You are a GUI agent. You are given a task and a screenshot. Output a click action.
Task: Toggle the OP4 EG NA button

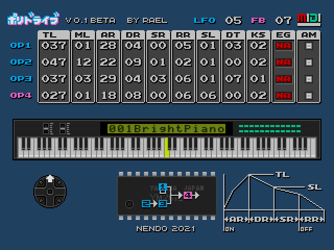pos(283,95)
